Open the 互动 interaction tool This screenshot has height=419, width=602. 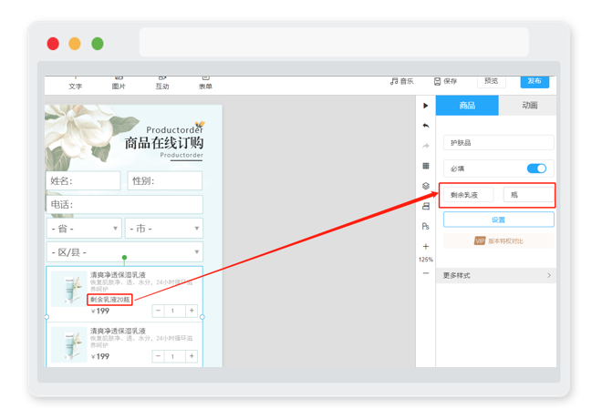[162, 84]
